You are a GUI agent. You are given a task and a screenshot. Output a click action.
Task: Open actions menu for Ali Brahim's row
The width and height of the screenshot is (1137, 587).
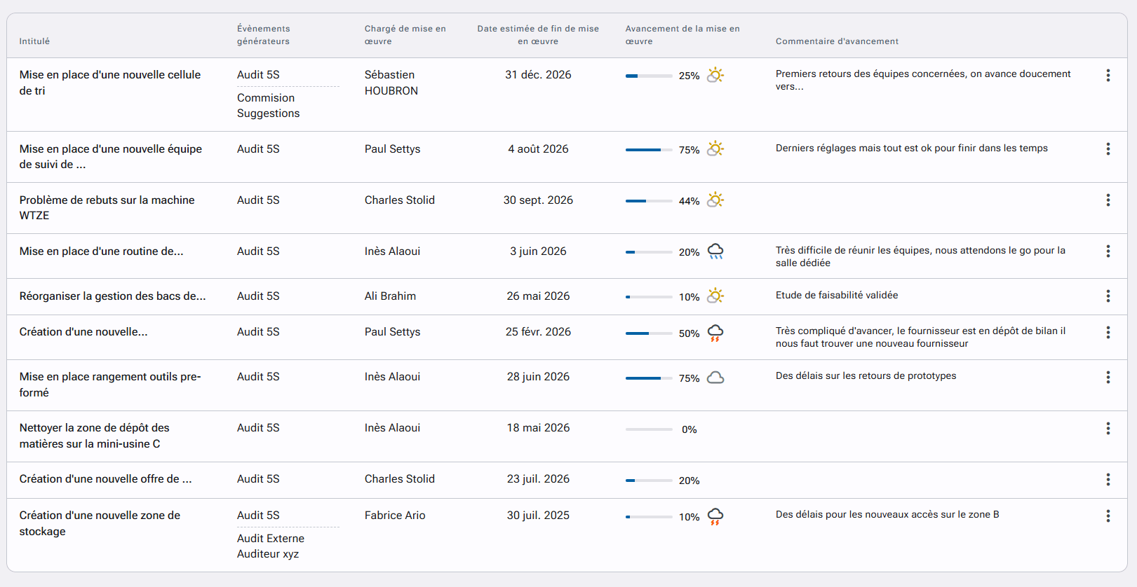1108,296
